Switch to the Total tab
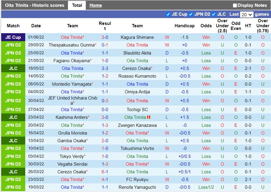The width and height of the screenshot is (271, 192). (77, 5)
